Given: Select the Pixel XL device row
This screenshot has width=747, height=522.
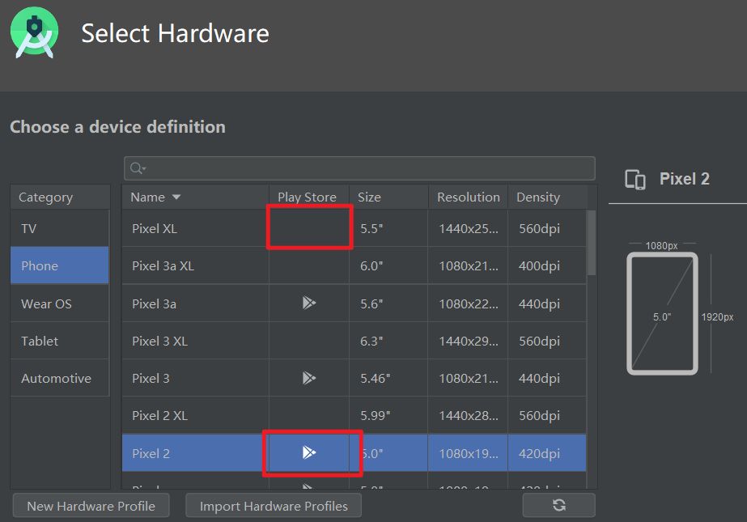Looking at the screenshot, I should click(x=354, y=228).
